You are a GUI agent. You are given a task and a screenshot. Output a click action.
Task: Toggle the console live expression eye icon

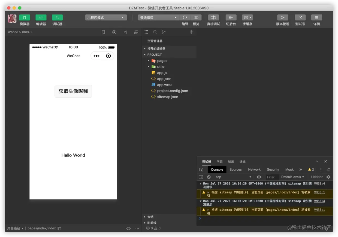point(259,177)
